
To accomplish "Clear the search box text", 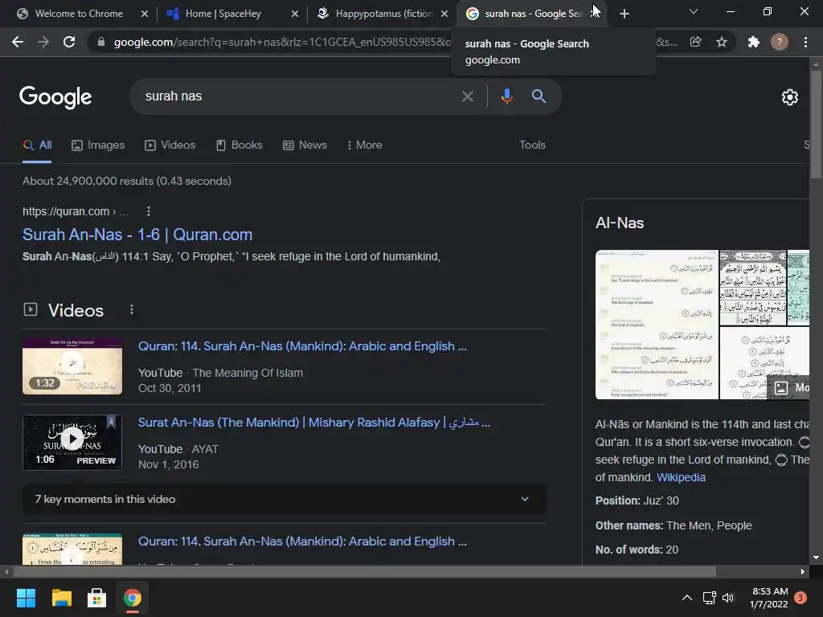I will click(467, 96).
